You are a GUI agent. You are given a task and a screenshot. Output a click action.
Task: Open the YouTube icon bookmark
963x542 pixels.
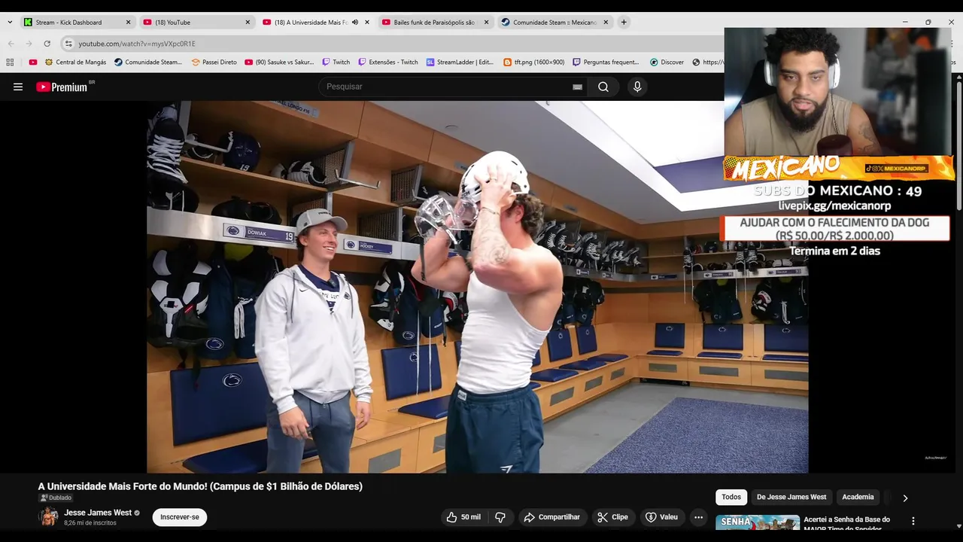tap(33, 62)
